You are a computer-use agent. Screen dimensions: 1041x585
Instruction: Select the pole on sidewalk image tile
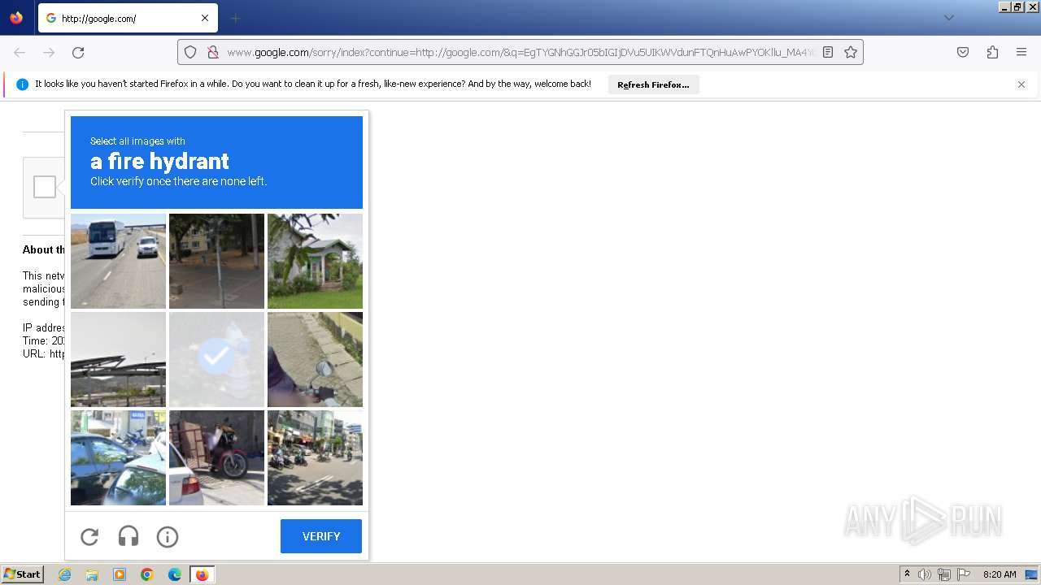pyautogui.click(x=216, y=261)
